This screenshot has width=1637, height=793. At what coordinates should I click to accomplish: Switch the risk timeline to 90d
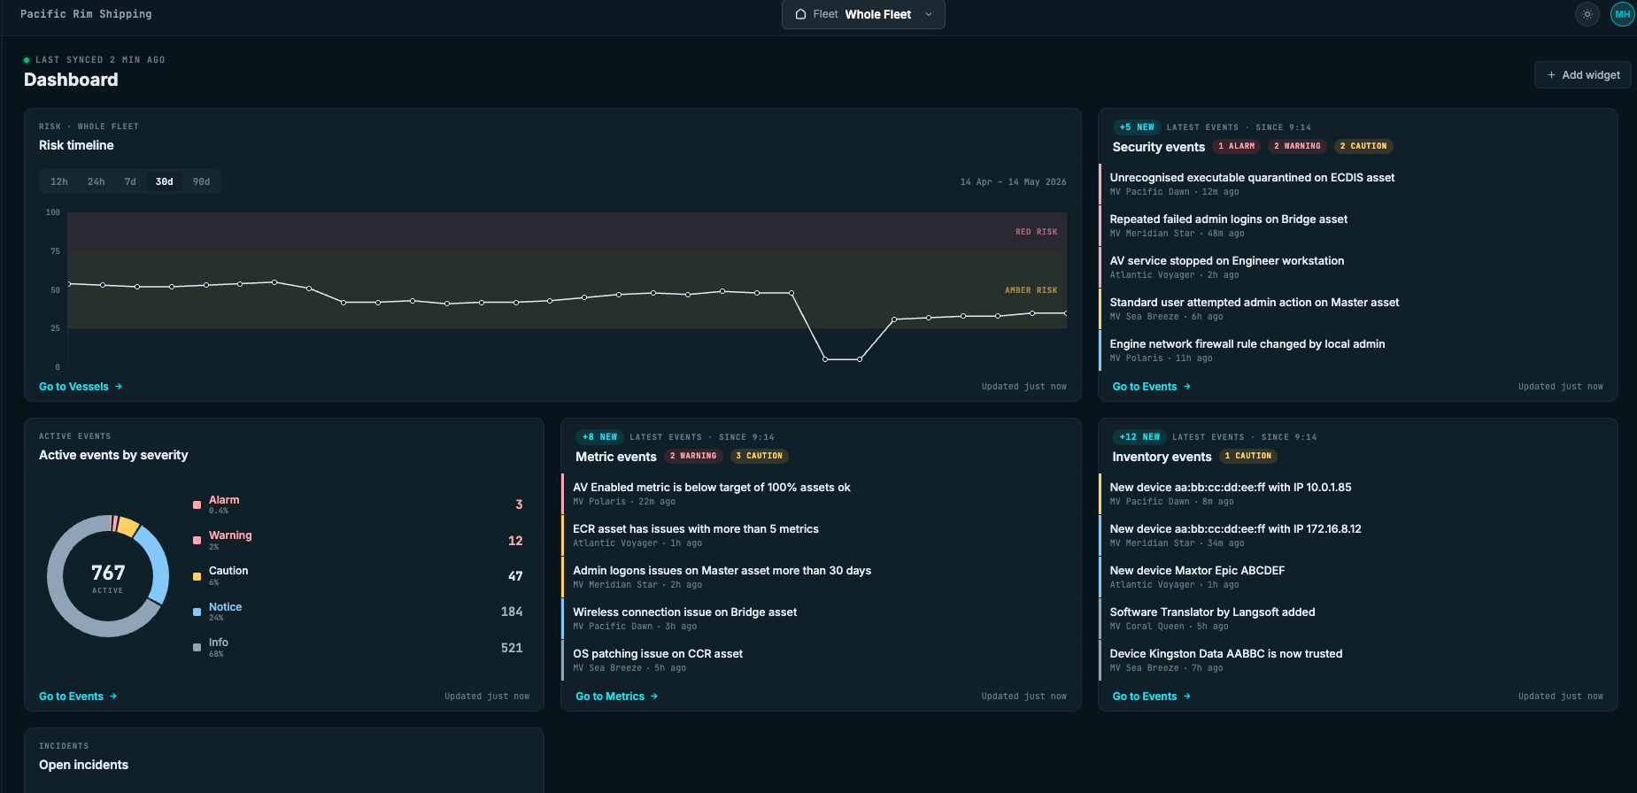pyautogui.click(x=202, y=181)
